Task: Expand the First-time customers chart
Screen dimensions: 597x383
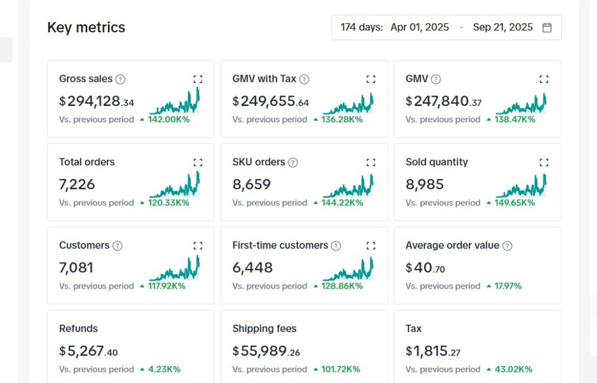Action: point(371,246)
